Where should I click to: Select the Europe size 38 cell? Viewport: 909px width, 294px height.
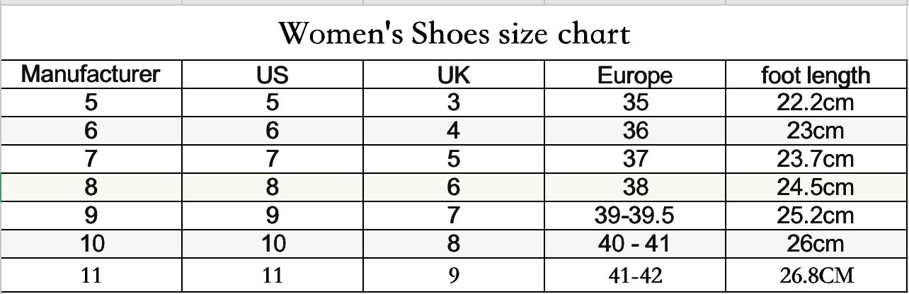tap(635, 187)
